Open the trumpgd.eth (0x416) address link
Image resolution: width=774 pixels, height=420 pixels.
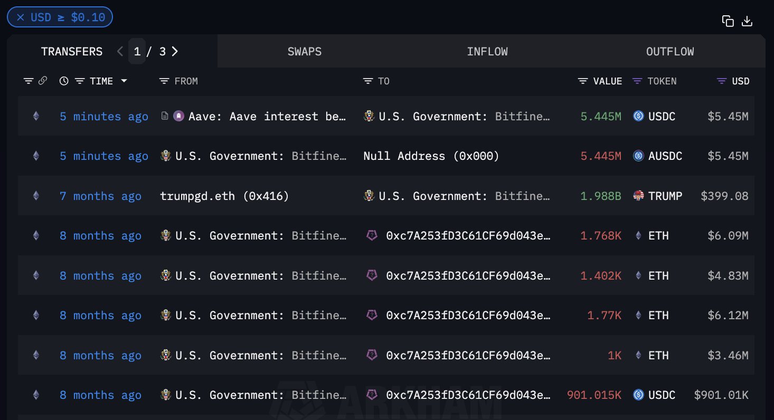224,196
